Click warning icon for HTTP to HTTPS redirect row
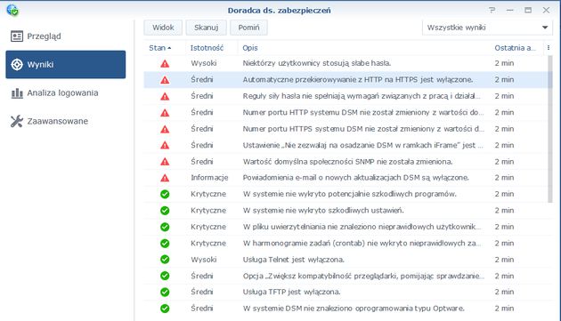This screenshot has height=321, width=561. point(165,80)
